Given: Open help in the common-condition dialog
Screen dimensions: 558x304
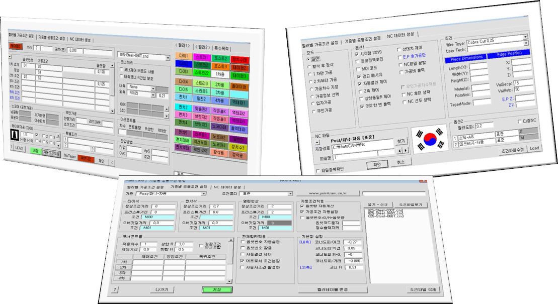Looking at the screenshot, I should 114,290.
